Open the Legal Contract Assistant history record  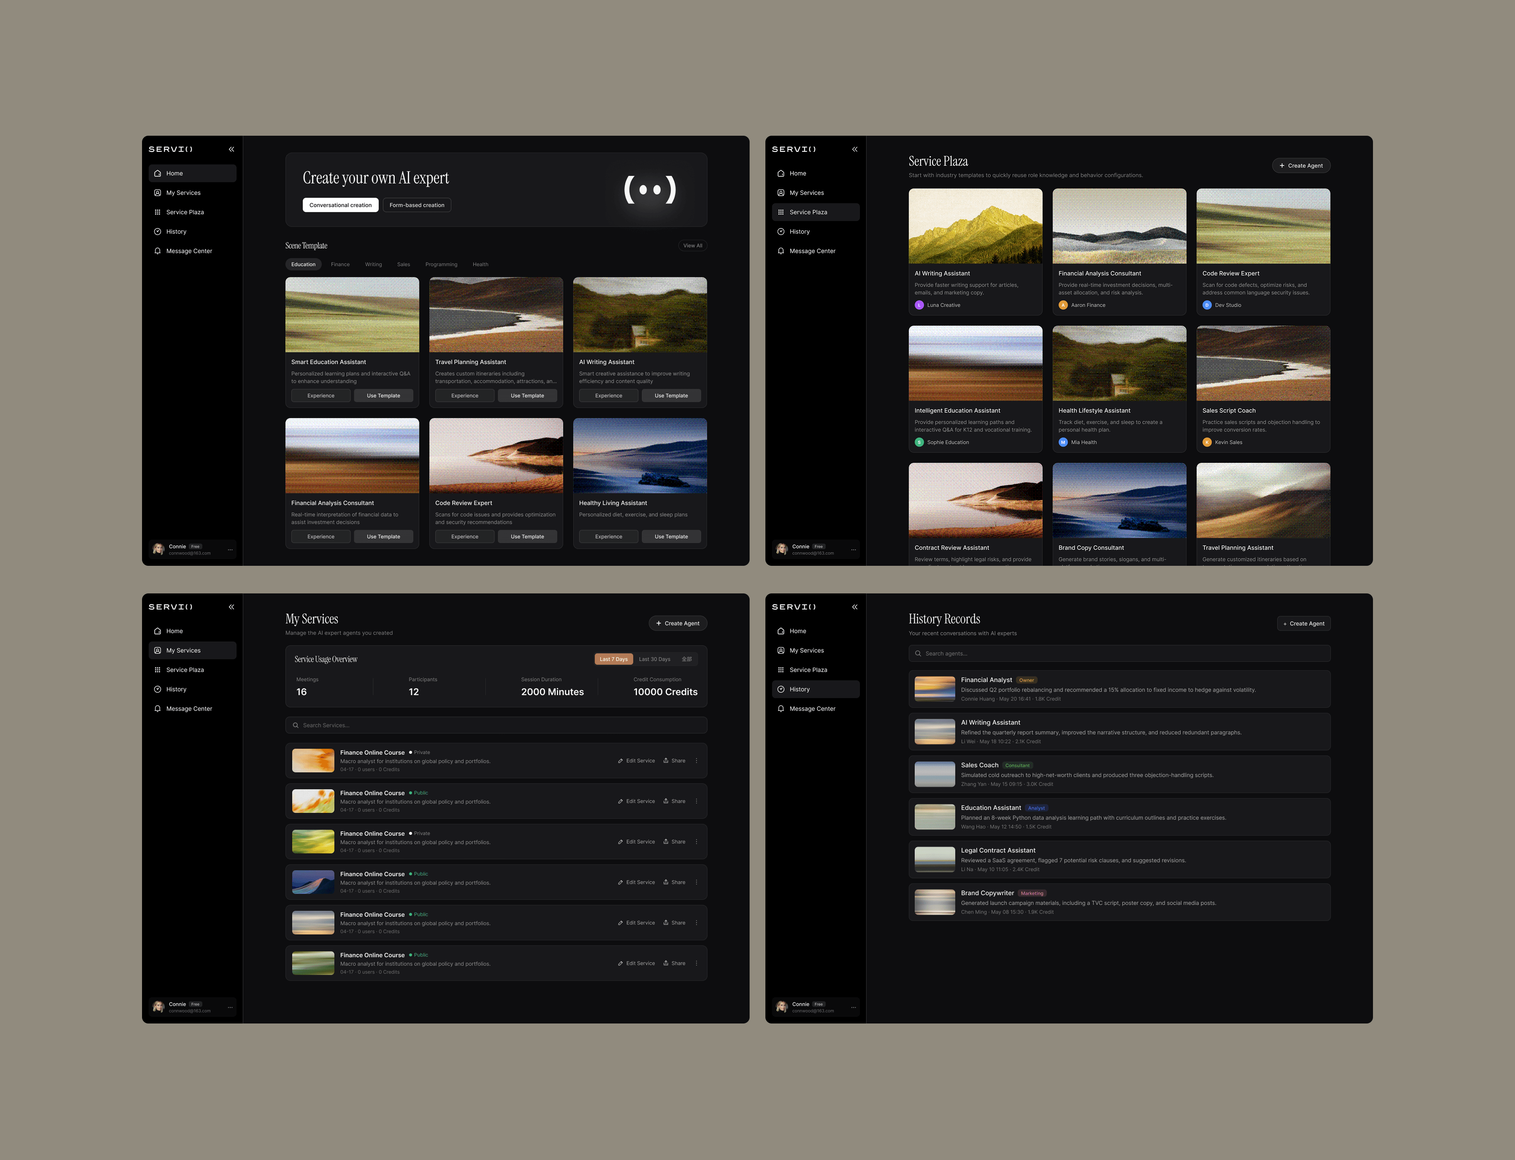pos(1119,860)
